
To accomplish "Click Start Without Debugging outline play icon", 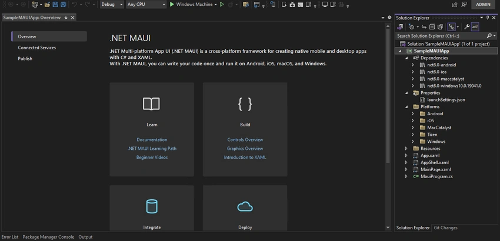I will pyautogui.click(x=222, y=5).
